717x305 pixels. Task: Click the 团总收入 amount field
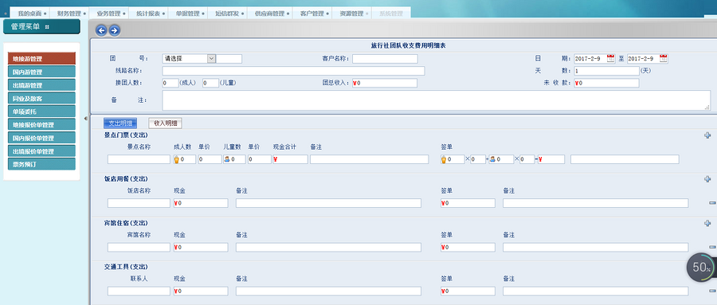385,84
